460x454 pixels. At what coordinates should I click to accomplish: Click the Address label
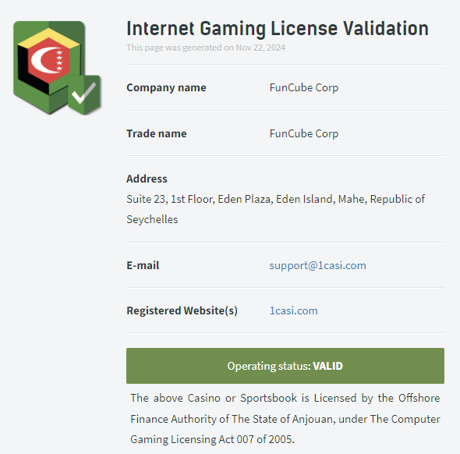click(147, 179)
